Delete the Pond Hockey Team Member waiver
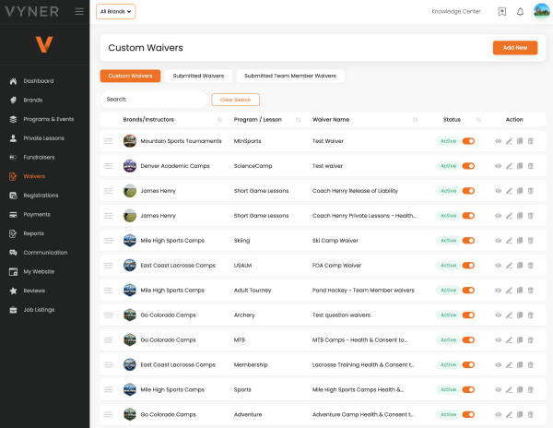This screenshot has width=553, height=428. 531,291
